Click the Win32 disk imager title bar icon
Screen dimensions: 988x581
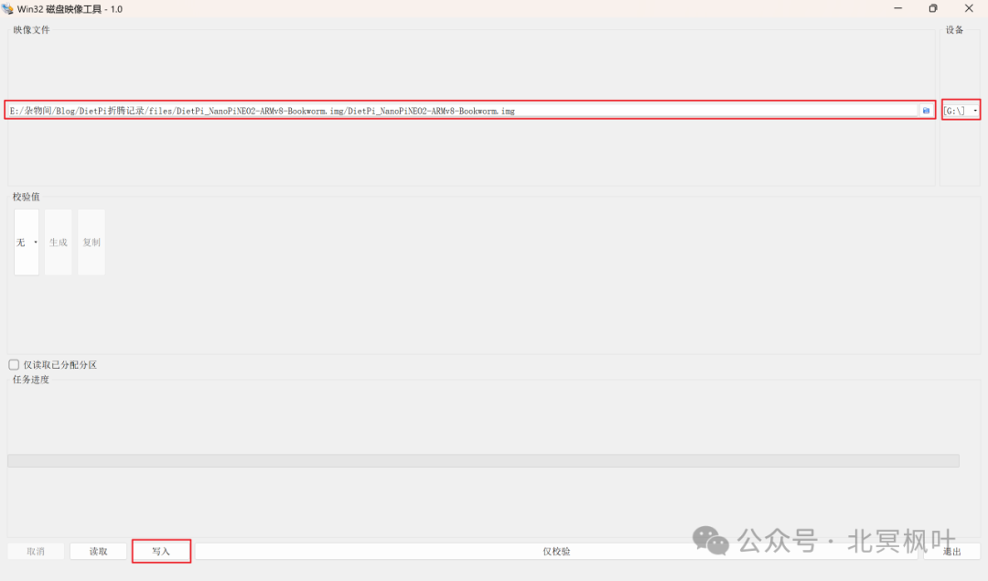tap(8, 9)
